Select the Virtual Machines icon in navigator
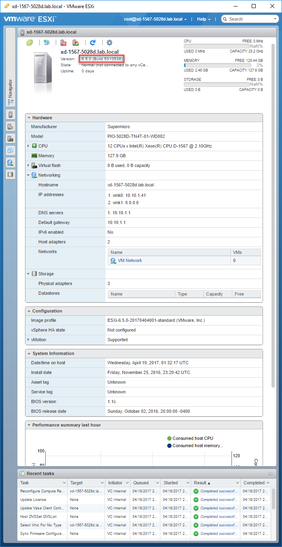Screen dimensions: 282x547 click(11, 151)
